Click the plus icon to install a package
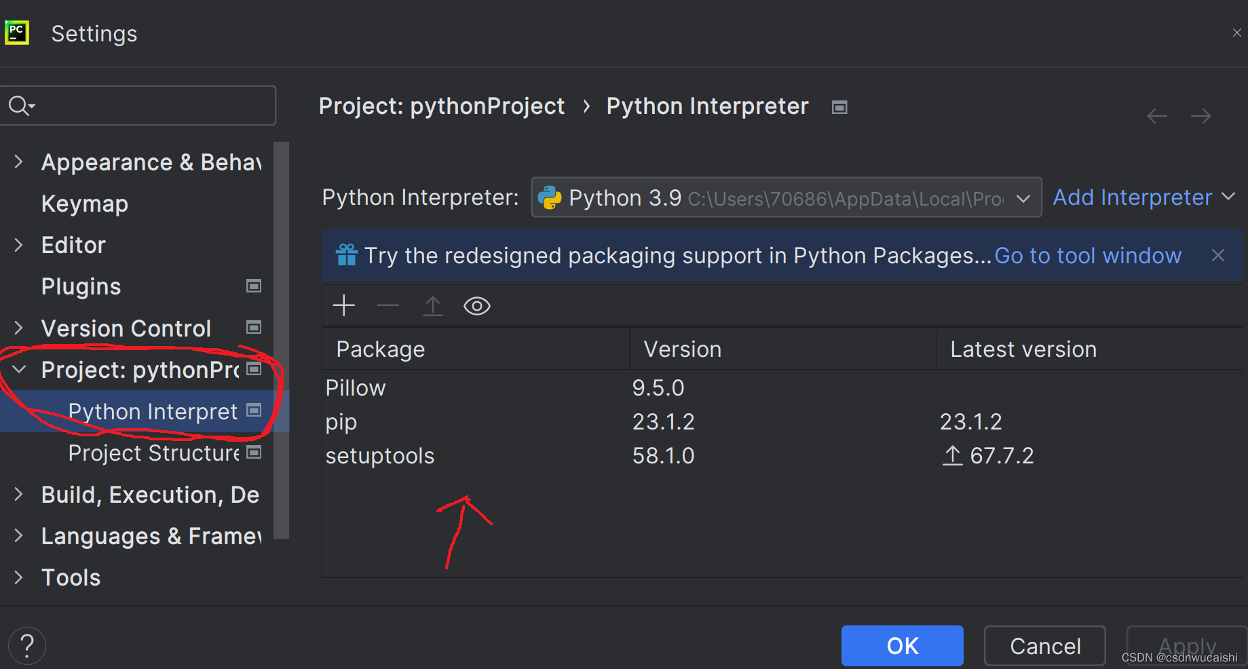The image size is (1248, 669). click(x=344, y=306)
